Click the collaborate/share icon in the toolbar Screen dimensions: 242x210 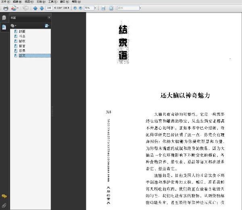pyautogui.click(x=14, y=8)
